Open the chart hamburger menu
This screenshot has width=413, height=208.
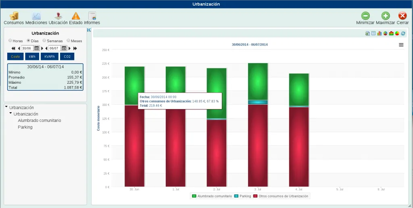pyautogui.click(x=401, y=45)
